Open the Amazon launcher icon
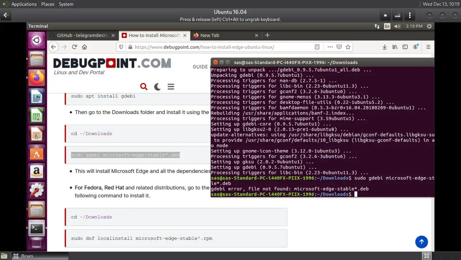 pyautogui.click(x=37, y=172)
